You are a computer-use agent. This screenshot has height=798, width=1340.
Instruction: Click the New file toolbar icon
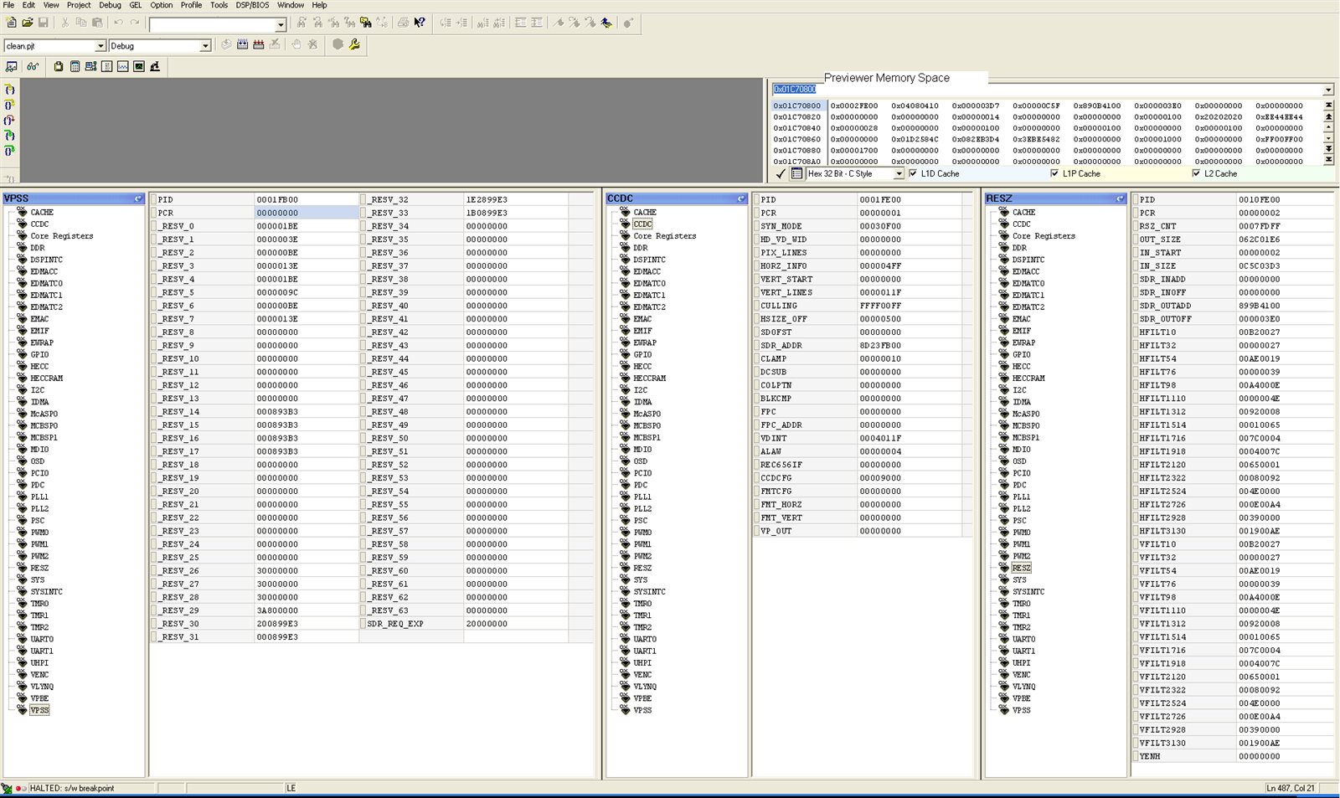(x=11, y=23)
